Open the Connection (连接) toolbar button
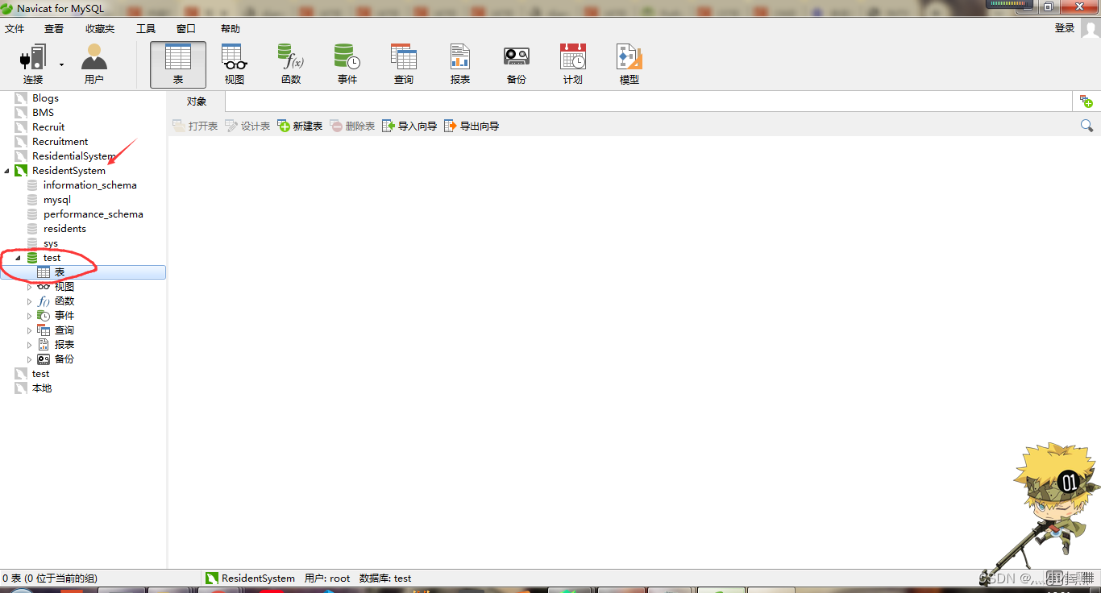Image resolution: width=1101 pixels, height=593 pixels. (33, 64)
